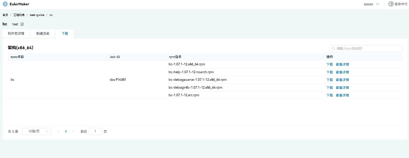Download bc-1.07.1-12.x86_64.rpm
Image resolution: width=409 pixels, height=158 pixels.
click(x=329, y=64)
